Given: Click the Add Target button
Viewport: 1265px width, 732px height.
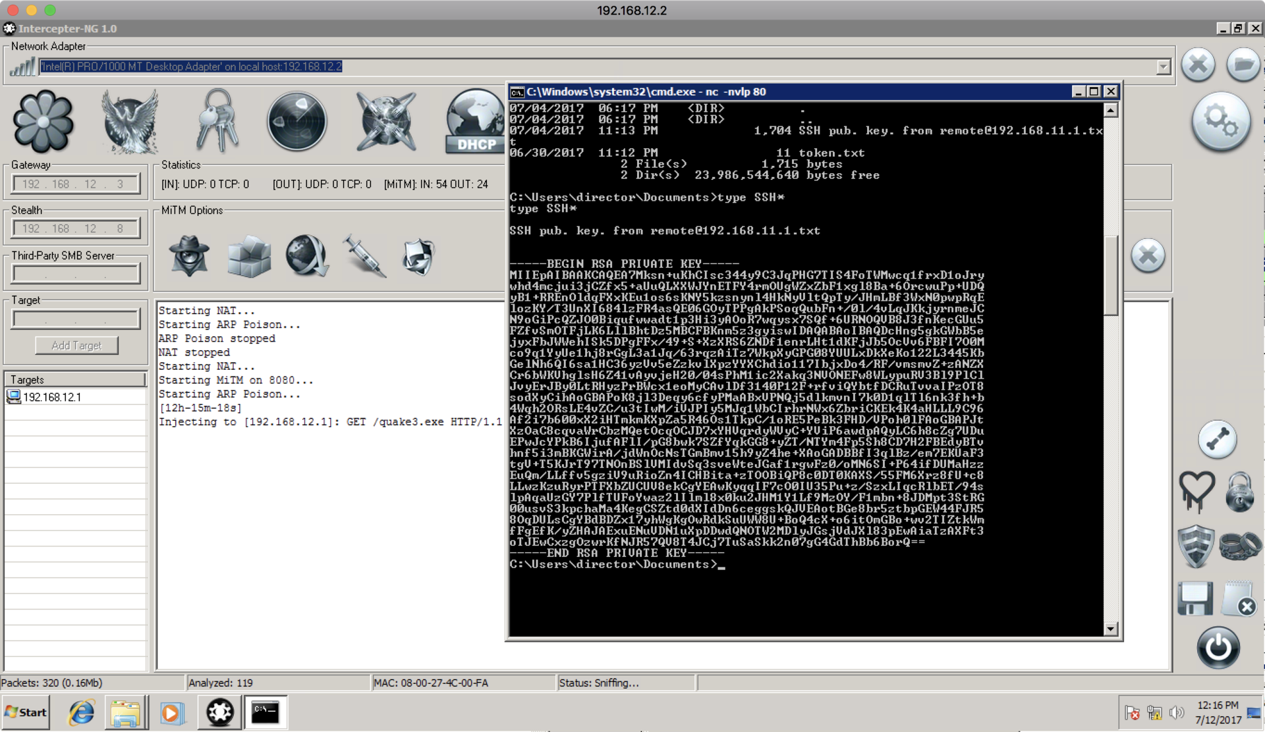Looking at the screenshot, I should click(76, 346).
